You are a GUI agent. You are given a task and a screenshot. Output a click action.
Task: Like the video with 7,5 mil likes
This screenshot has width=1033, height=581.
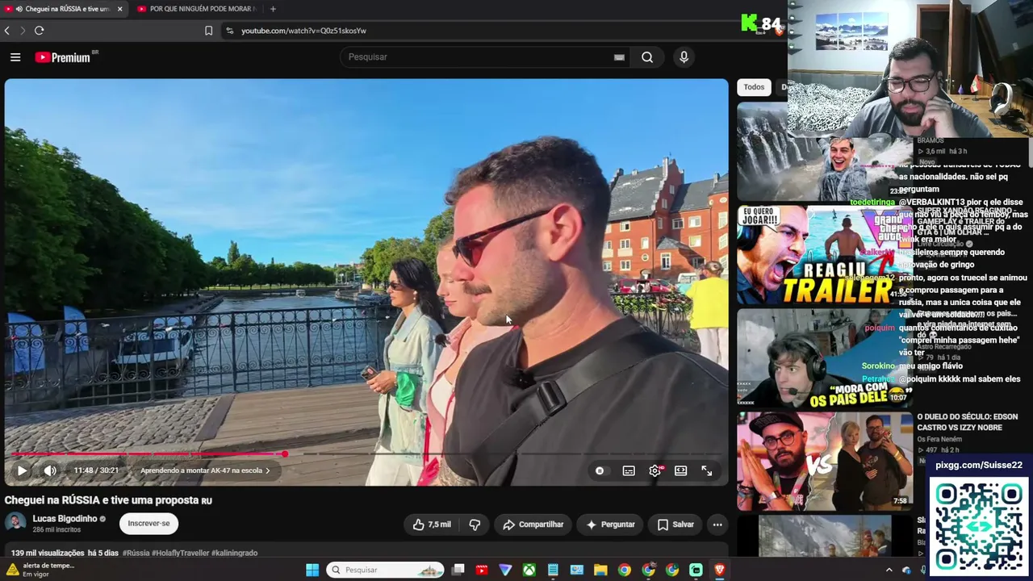tap(432, 525)
